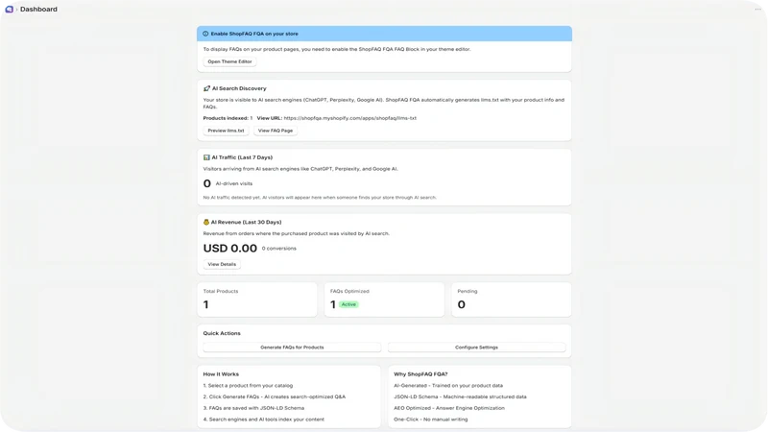Open the llms-txt shopify URL link
Screen dimensions: 768x432
350,118
